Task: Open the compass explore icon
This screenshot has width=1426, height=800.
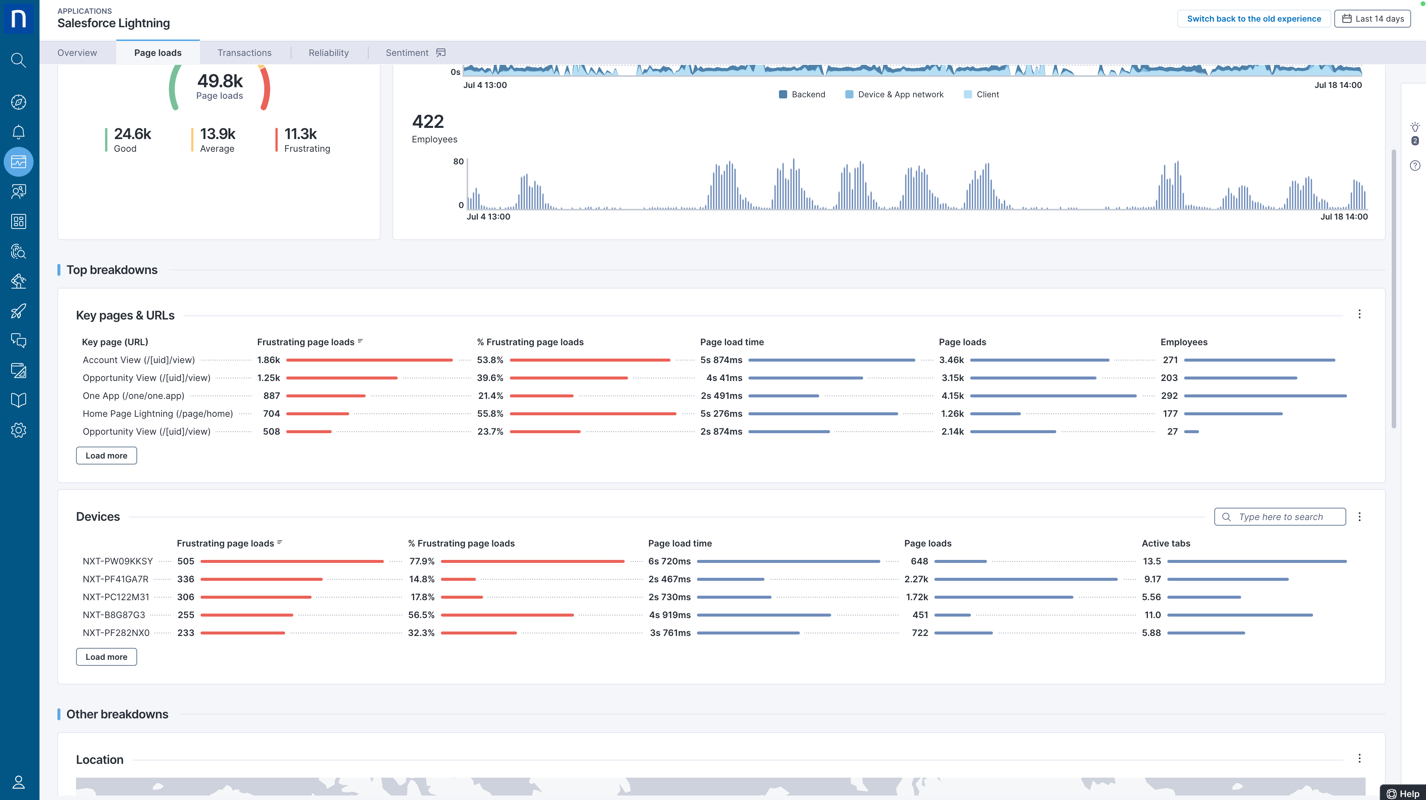Action: pos(18,102)
